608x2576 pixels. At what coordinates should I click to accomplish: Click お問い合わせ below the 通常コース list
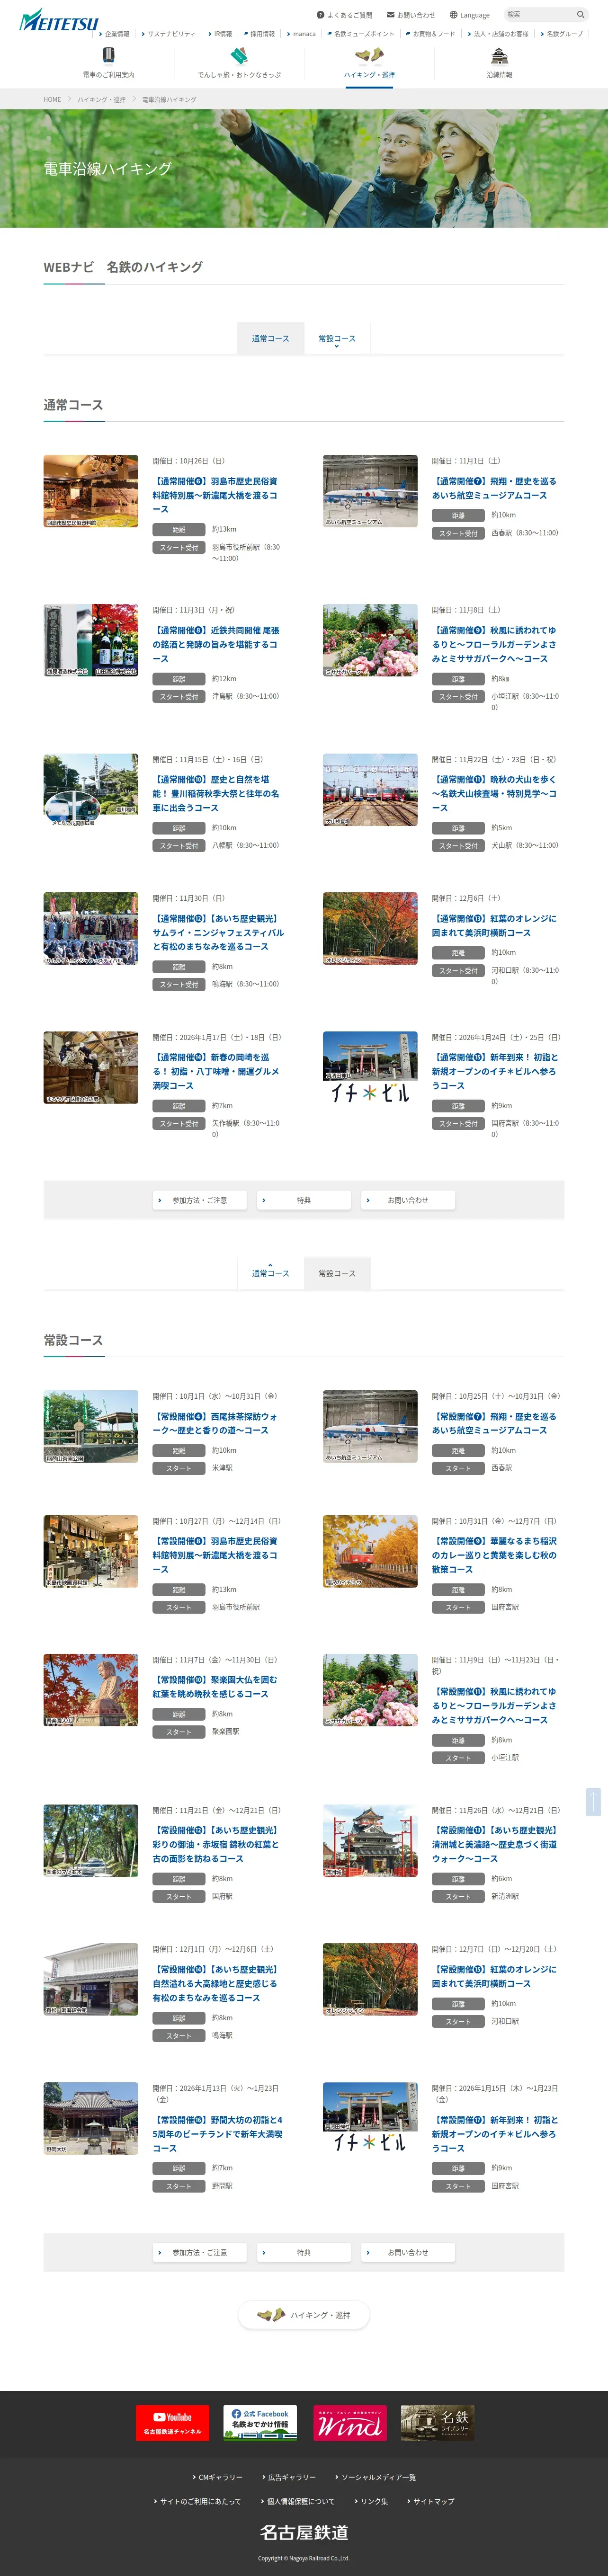coord(407,1200)
